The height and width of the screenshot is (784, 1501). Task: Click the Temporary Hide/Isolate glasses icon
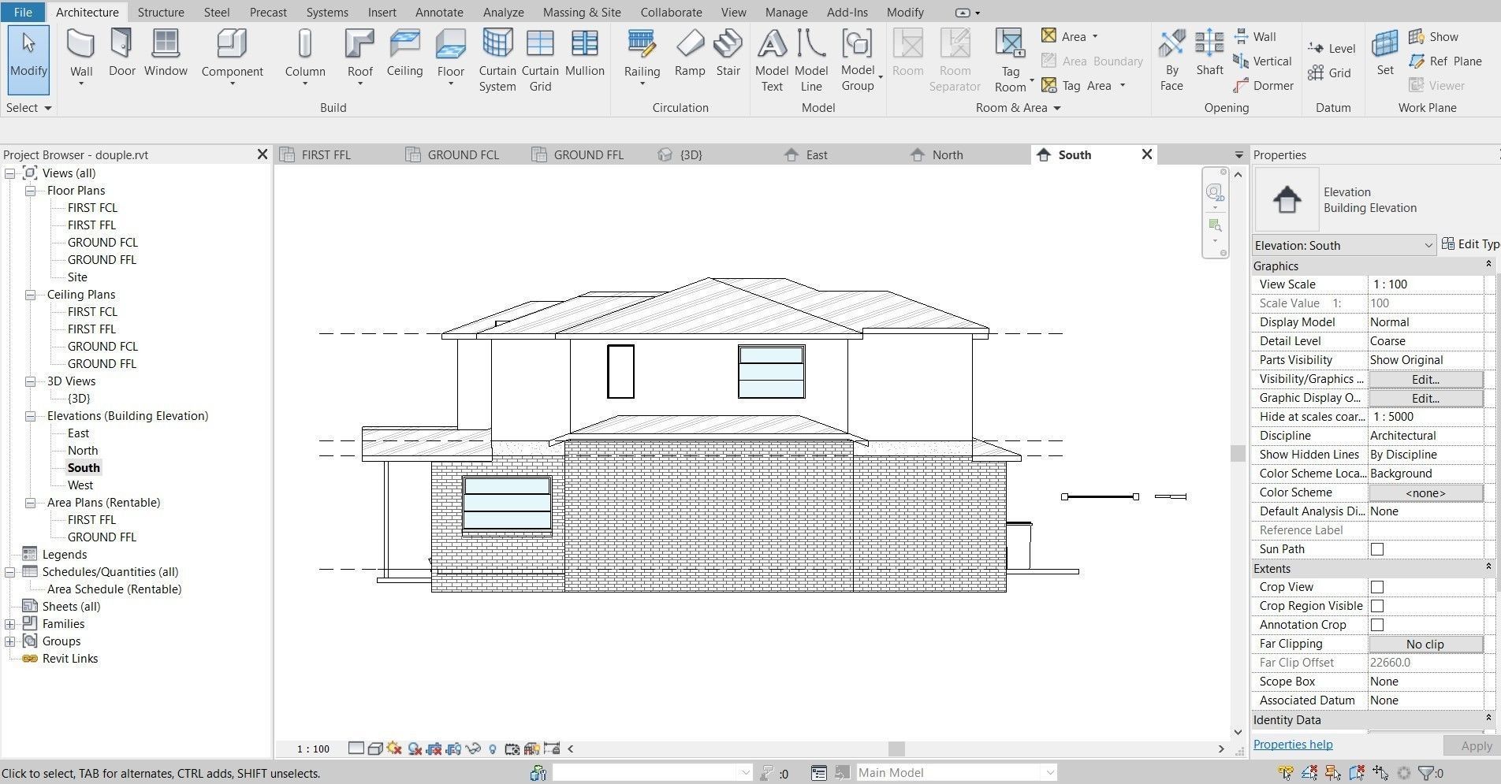coord(473,749)
